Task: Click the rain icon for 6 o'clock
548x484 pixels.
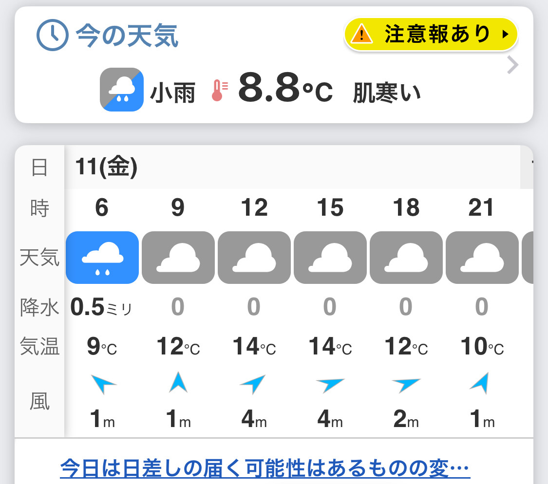Action: click(x=102, y=258)
